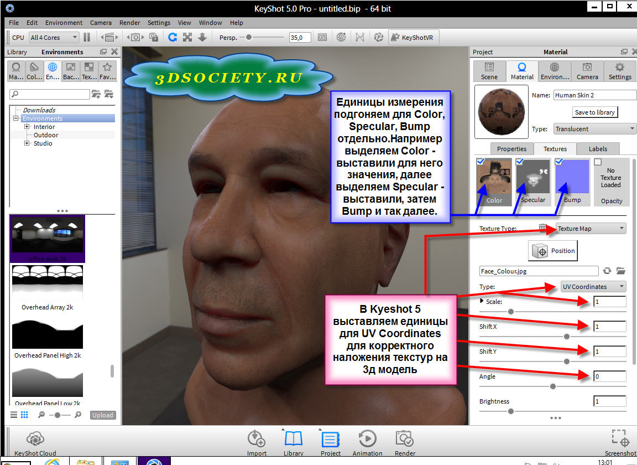The width and height of the screenshot is (637, 465).
Task: Delete texture with the trash icon
Action: pyautogui.click(x=542, y=228)
